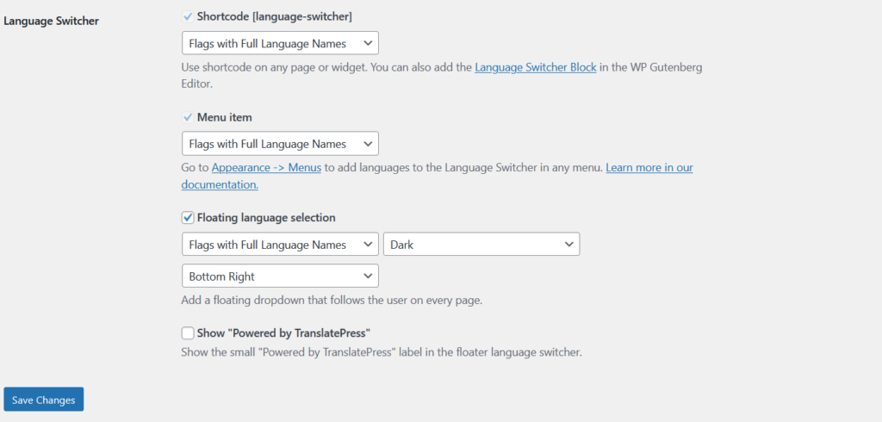This screenshot has width=882, height=422.
Task: Click the Menu item label text
Action: 225,118
